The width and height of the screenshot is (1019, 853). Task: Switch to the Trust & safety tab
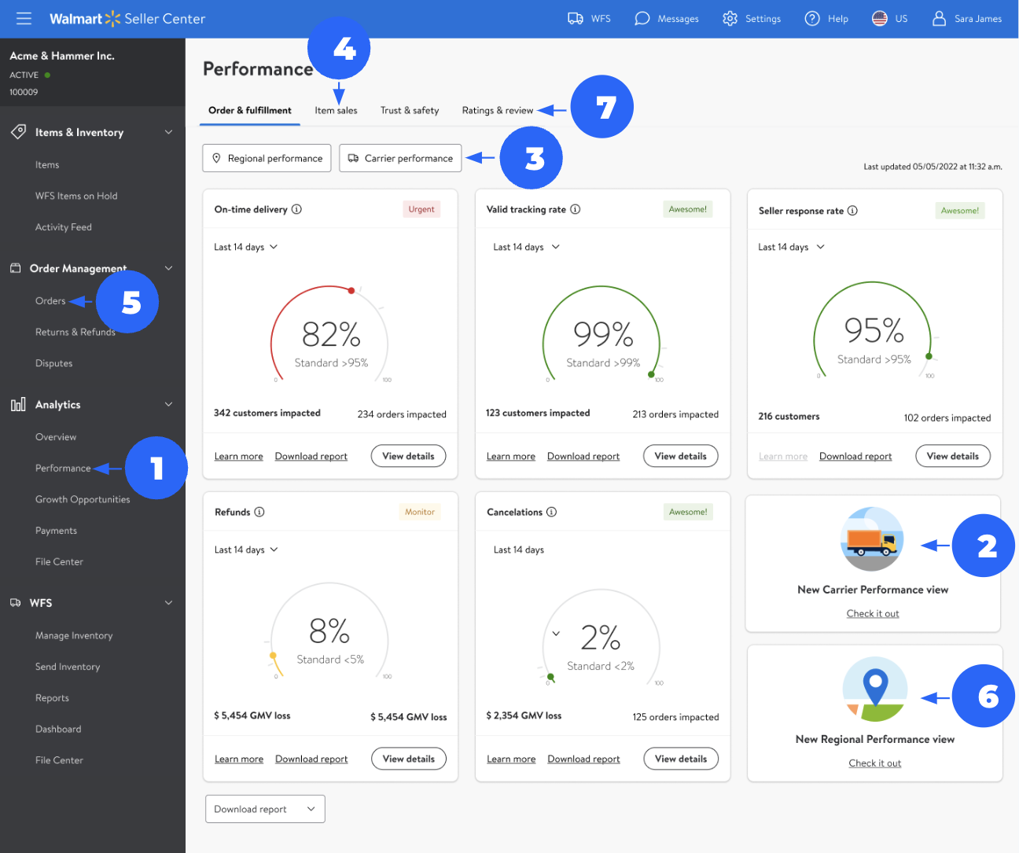pos(410,111)
